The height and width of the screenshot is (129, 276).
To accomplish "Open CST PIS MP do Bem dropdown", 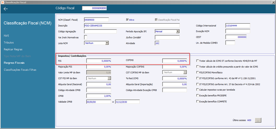I will tap(109, 78).
